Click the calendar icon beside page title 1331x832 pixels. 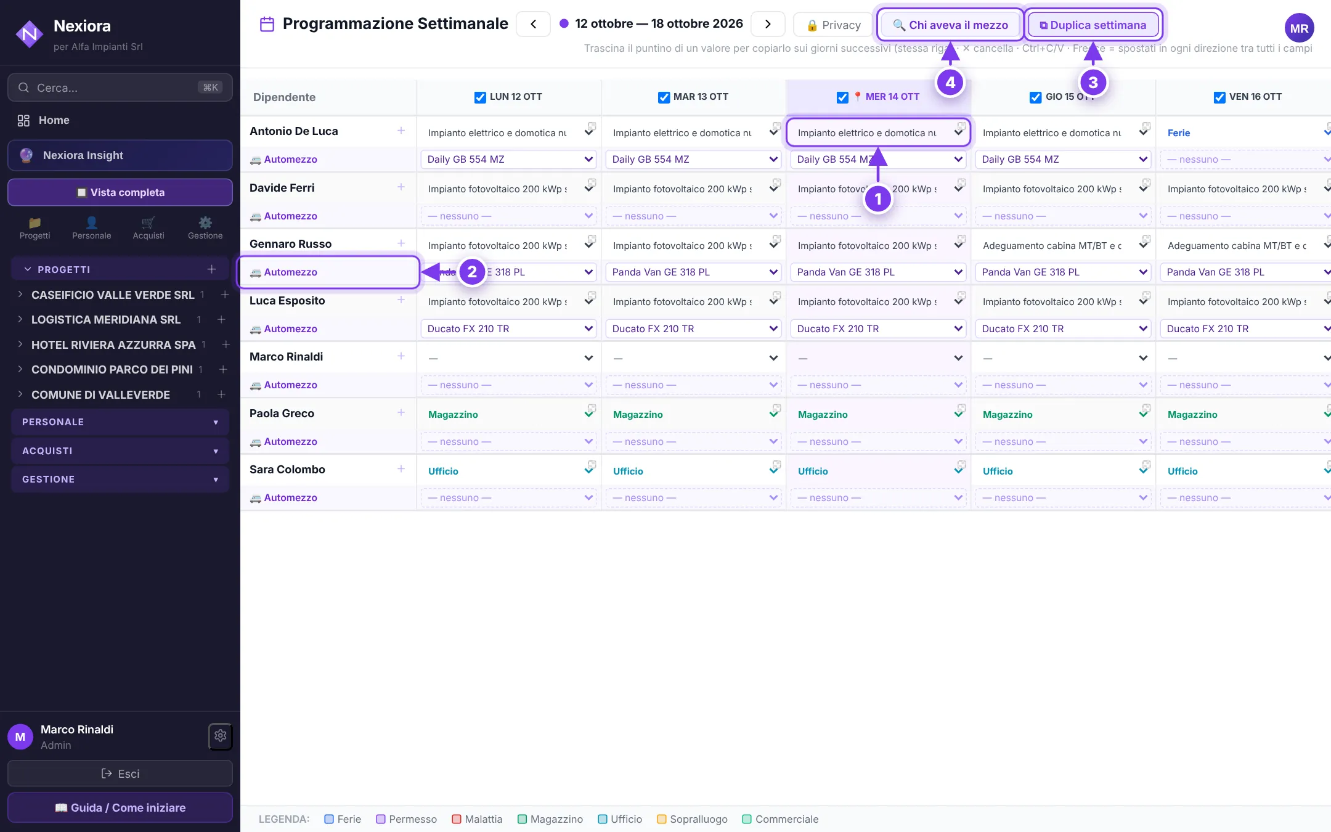point(267,24)
